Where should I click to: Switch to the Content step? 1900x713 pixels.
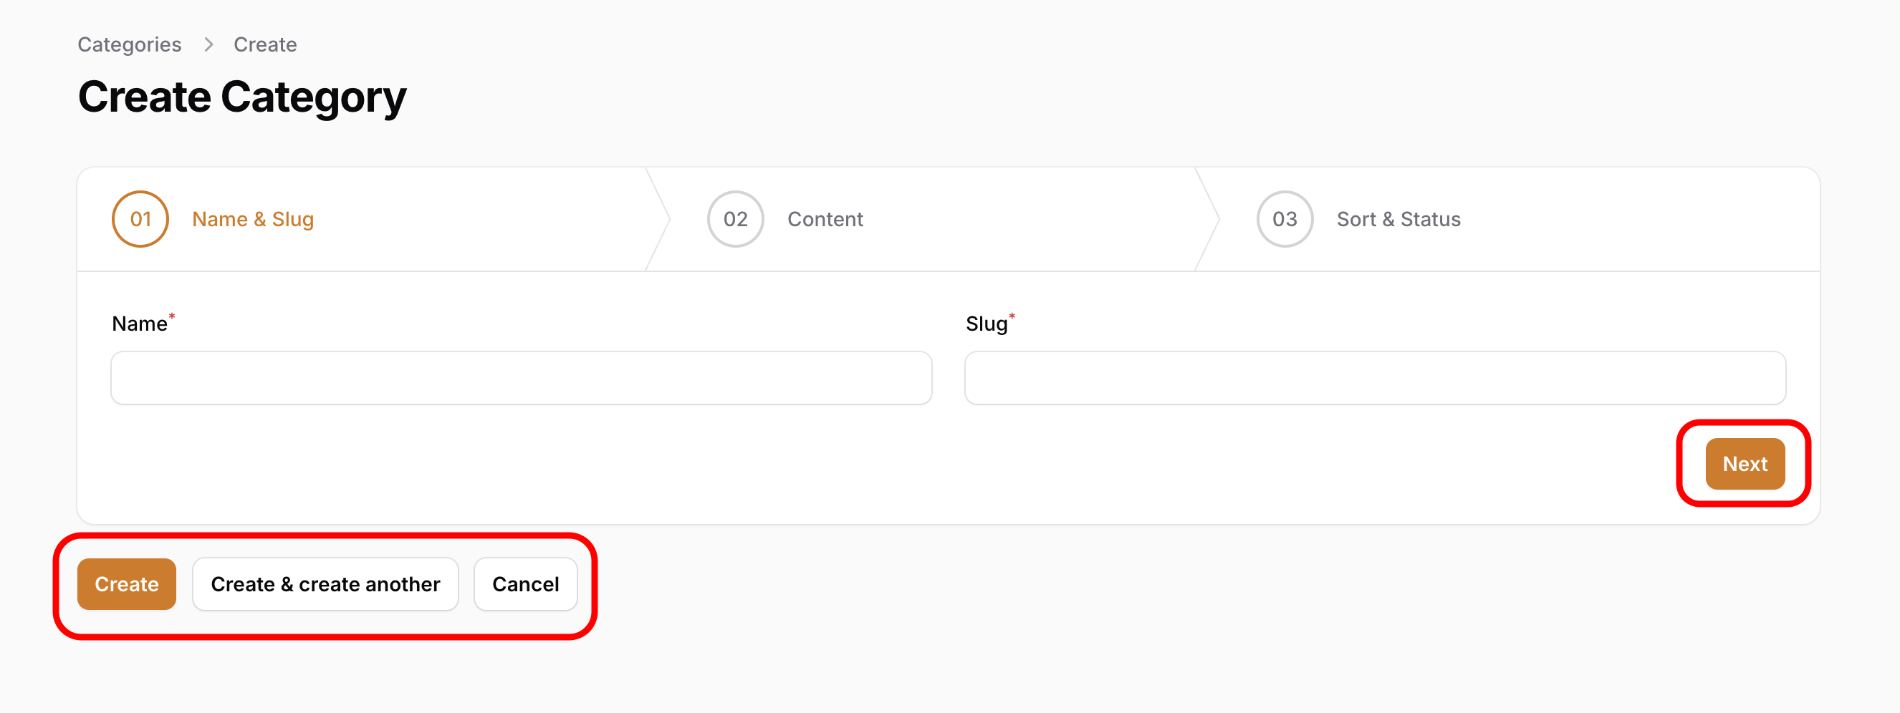(825, 219)
